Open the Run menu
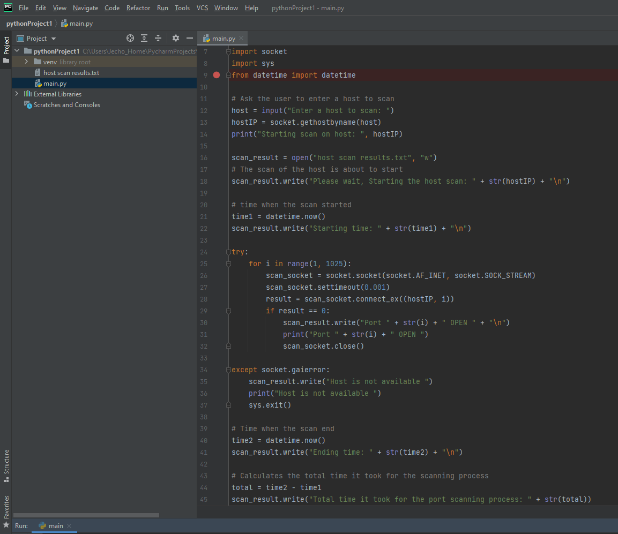This screenshot has width=618, height=534. [162, 8]
